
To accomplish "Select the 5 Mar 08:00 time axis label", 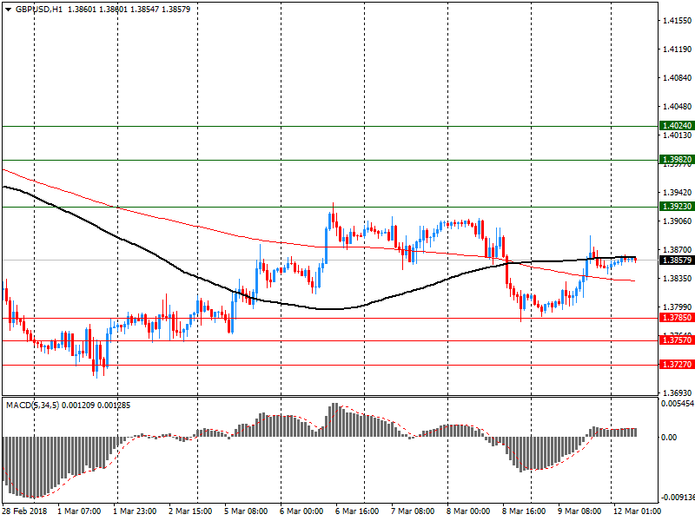I will tap(246, 511).
